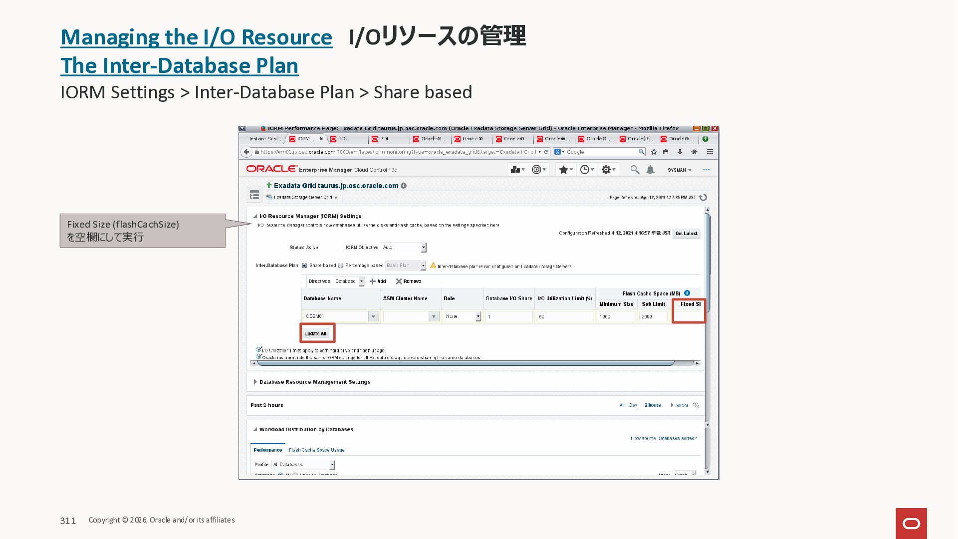Expand Database Resource Management Settings section
Screen dimensions: 958x539
255,382
